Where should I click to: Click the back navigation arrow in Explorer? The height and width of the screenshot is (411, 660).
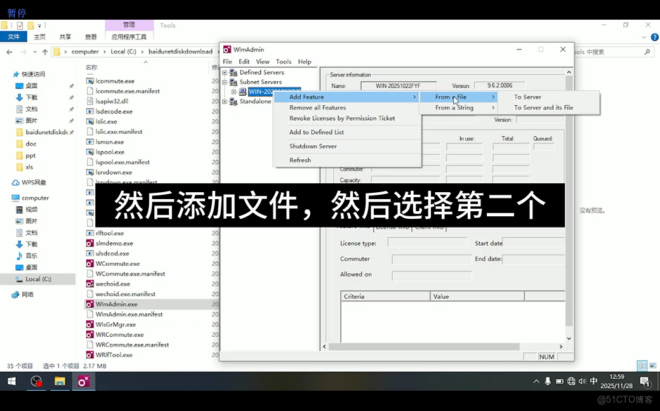point(9,51)
